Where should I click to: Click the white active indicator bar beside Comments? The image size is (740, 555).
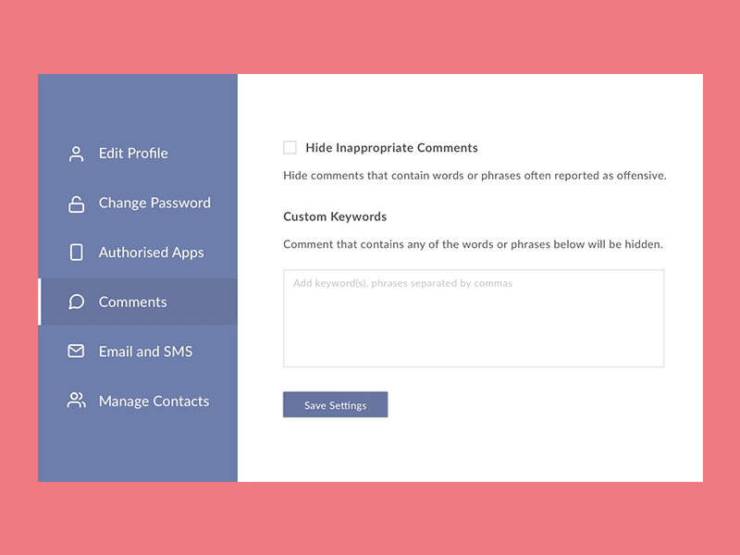[40, 302]
